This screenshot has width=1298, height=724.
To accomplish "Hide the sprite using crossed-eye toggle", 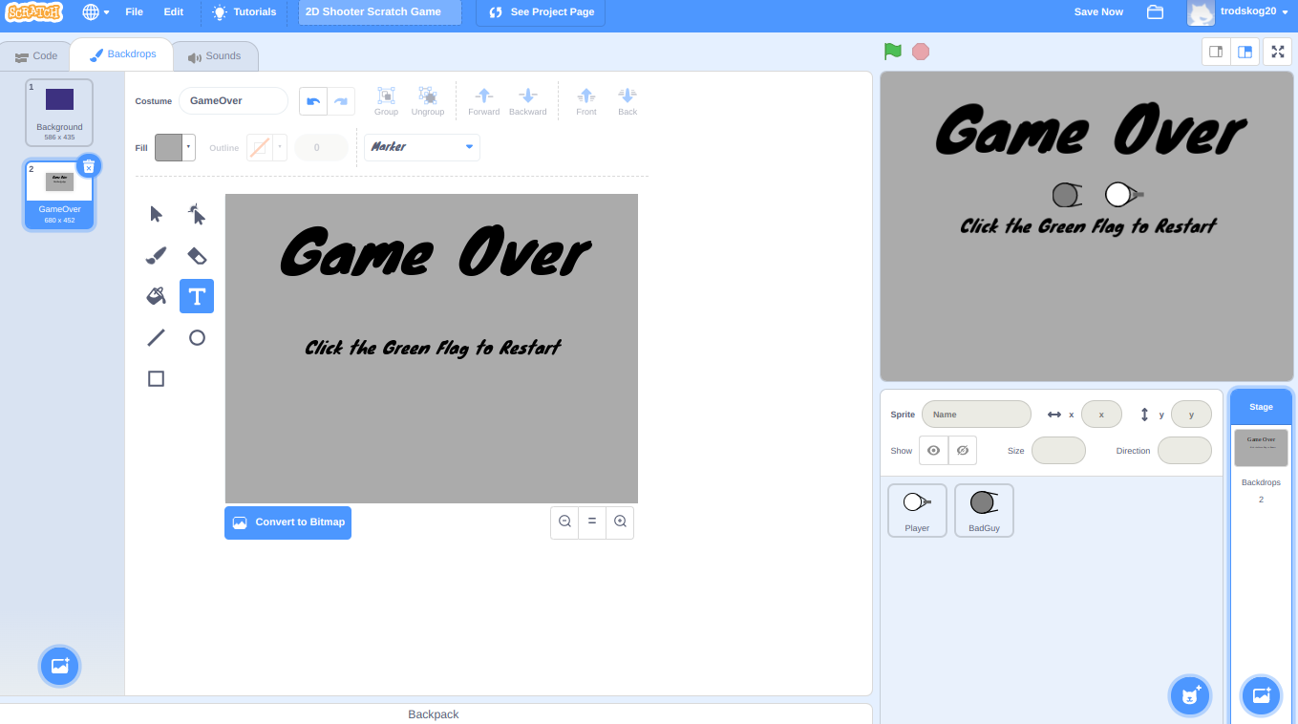I will click(x=963, y=450).
